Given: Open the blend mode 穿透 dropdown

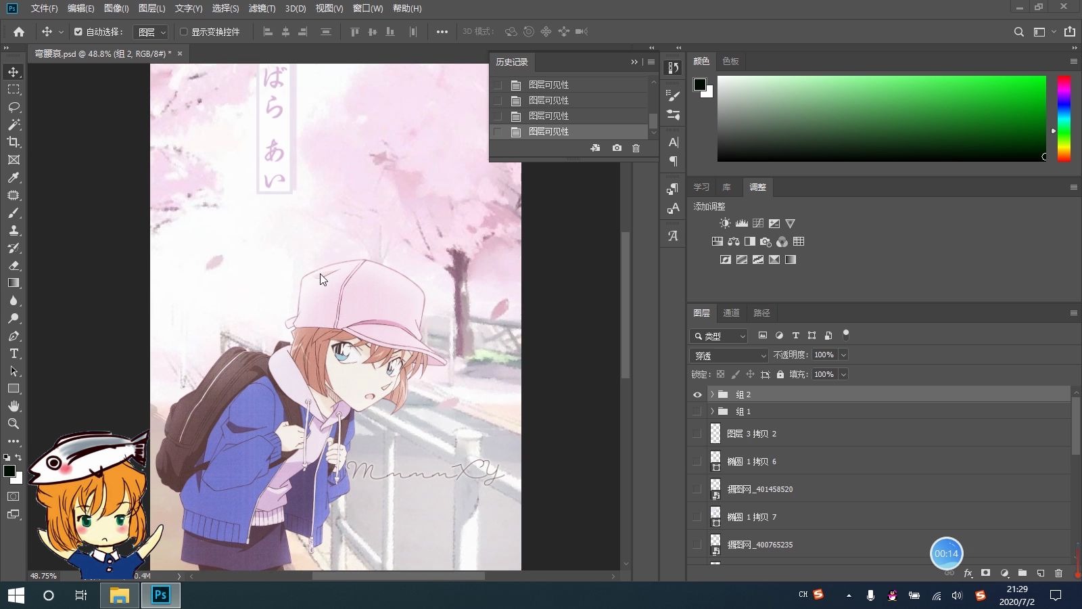Looking at the screenshot, I should coord(730,355).
